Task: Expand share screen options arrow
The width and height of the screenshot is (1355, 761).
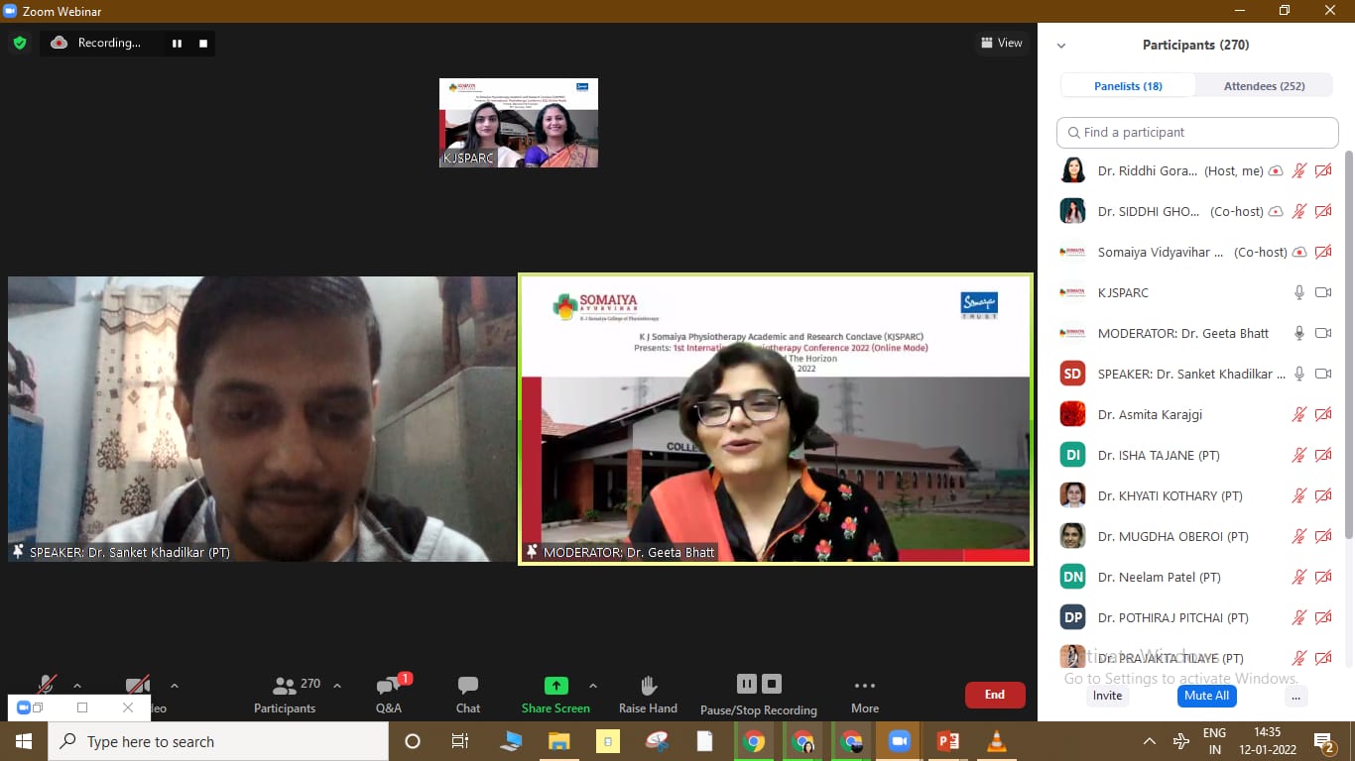Action: click(593, 686)
